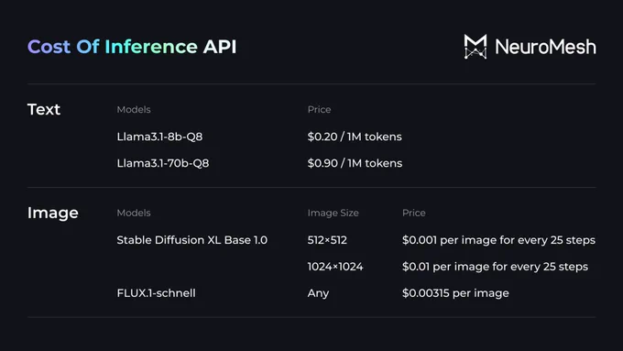This screenshot has width=623, height=351.
Task: Click the $0.00315 per image price
Action: pos(455,294)
